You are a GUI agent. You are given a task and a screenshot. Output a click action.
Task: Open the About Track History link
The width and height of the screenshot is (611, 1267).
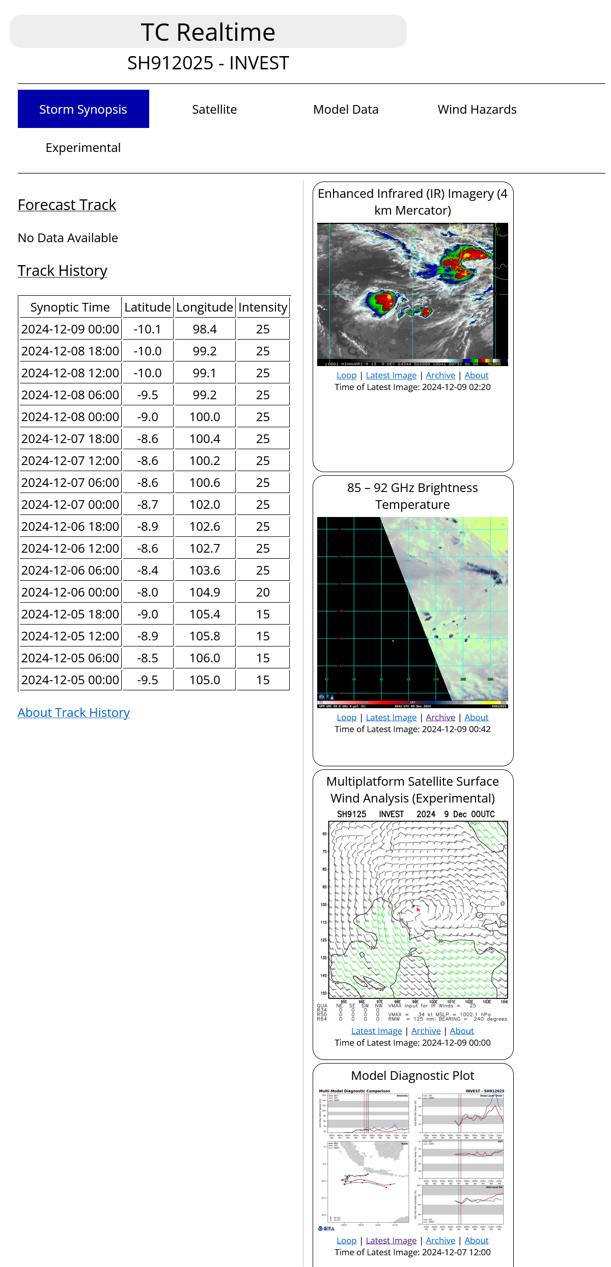click(x=74, y=712)
